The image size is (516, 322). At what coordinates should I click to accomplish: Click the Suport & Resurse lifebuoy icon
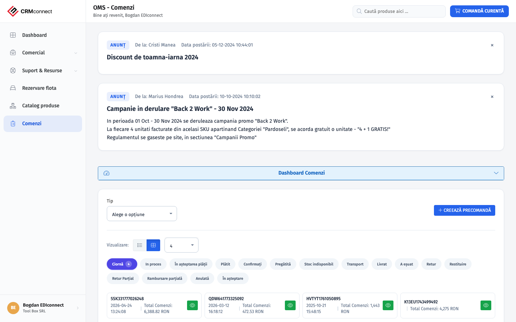tap(13, 70)
